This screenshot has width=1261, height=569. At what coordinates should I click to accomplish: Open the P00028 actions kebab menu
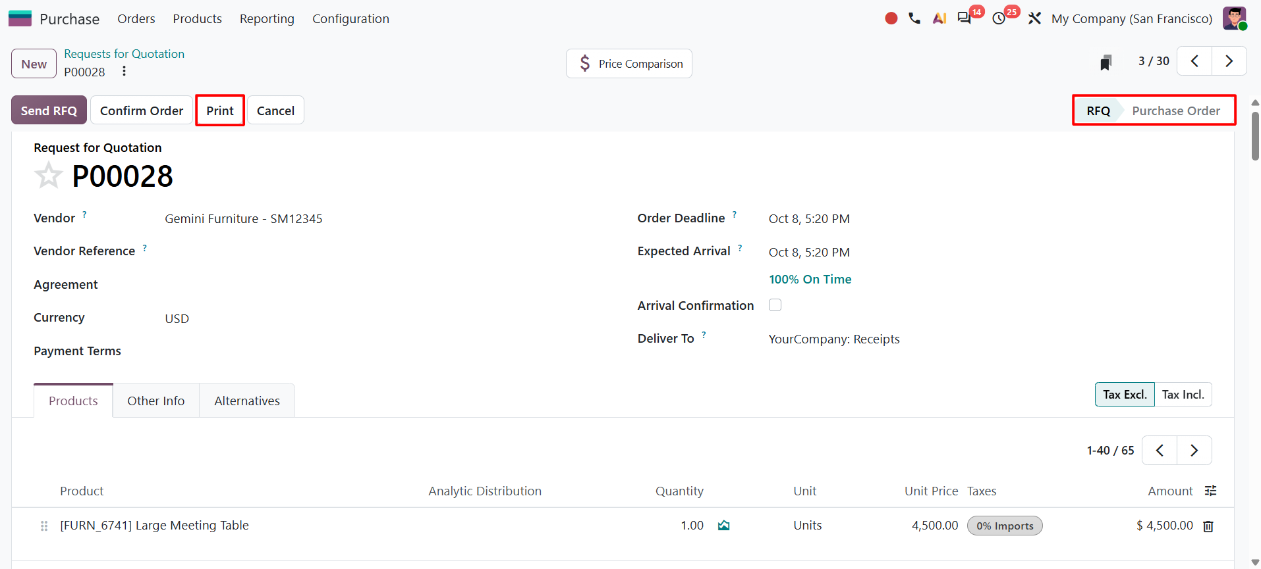(x=124, y=71)
